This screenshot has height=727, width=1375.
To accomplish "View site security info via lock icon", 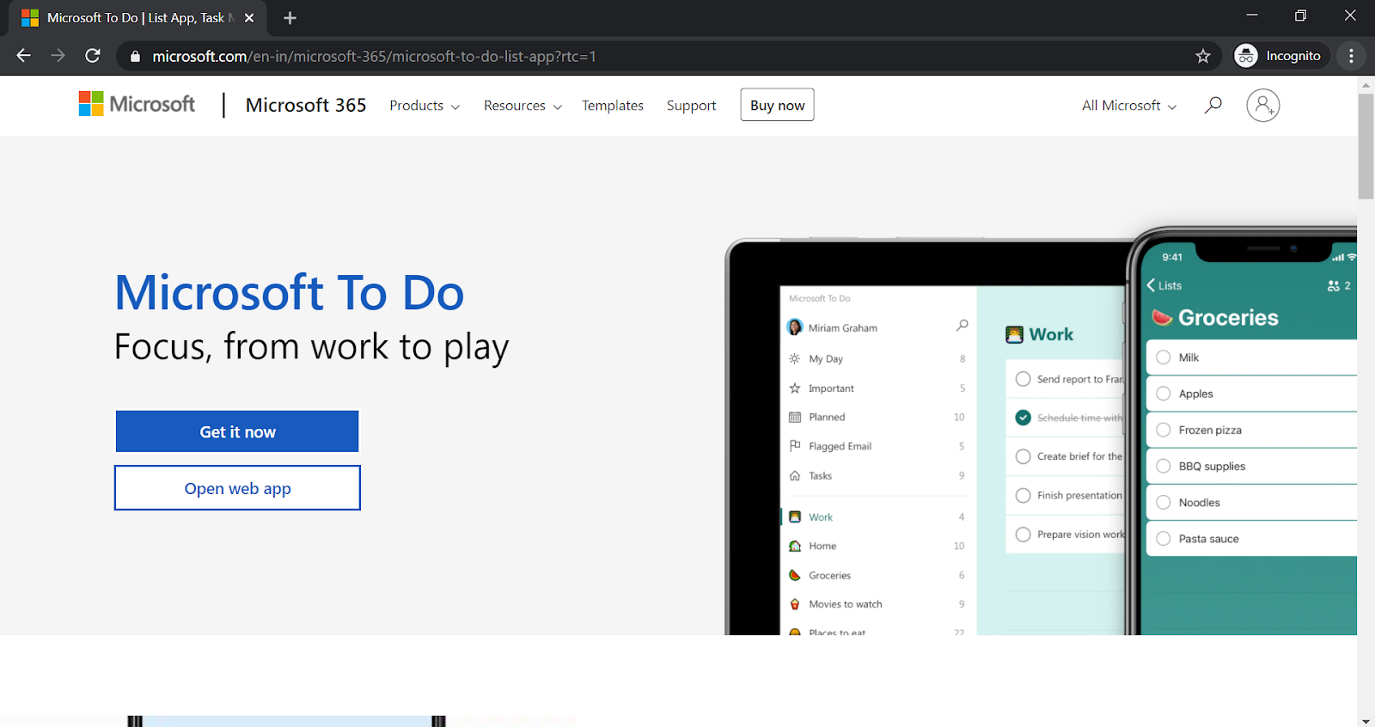I will (135, 57).
